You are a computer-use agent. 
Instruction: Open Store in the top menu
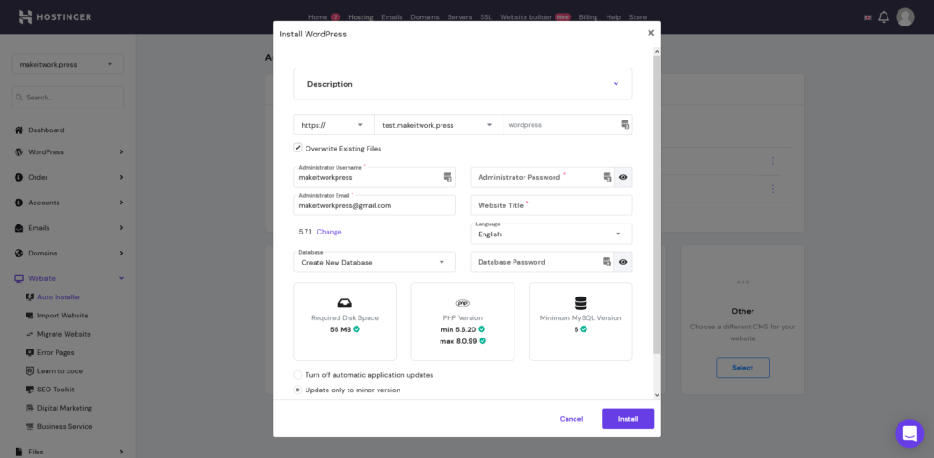tap(638, 17)
